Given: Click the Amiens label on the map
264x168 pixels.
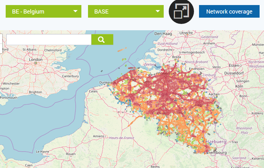Looking at the screenshot, I should pyautogui.click(x=98, y=136).
